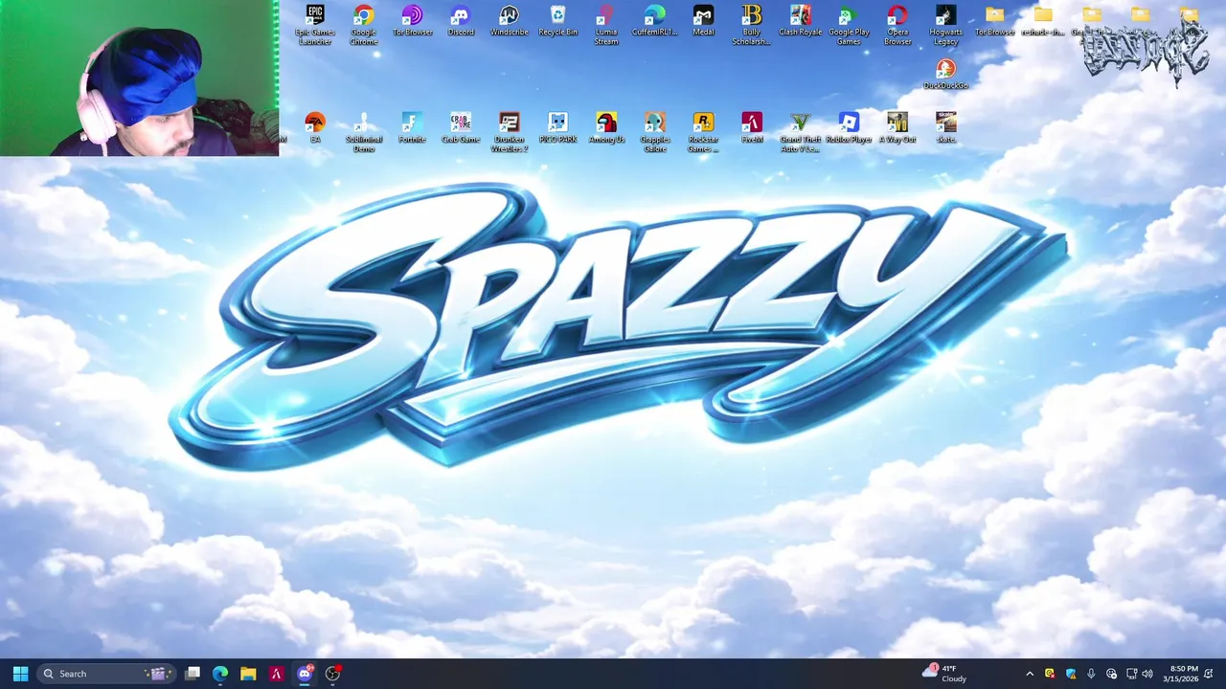Select the Clash Royale desktop icon
Screen dimensions: 1226x689
[x=801, y=21]
